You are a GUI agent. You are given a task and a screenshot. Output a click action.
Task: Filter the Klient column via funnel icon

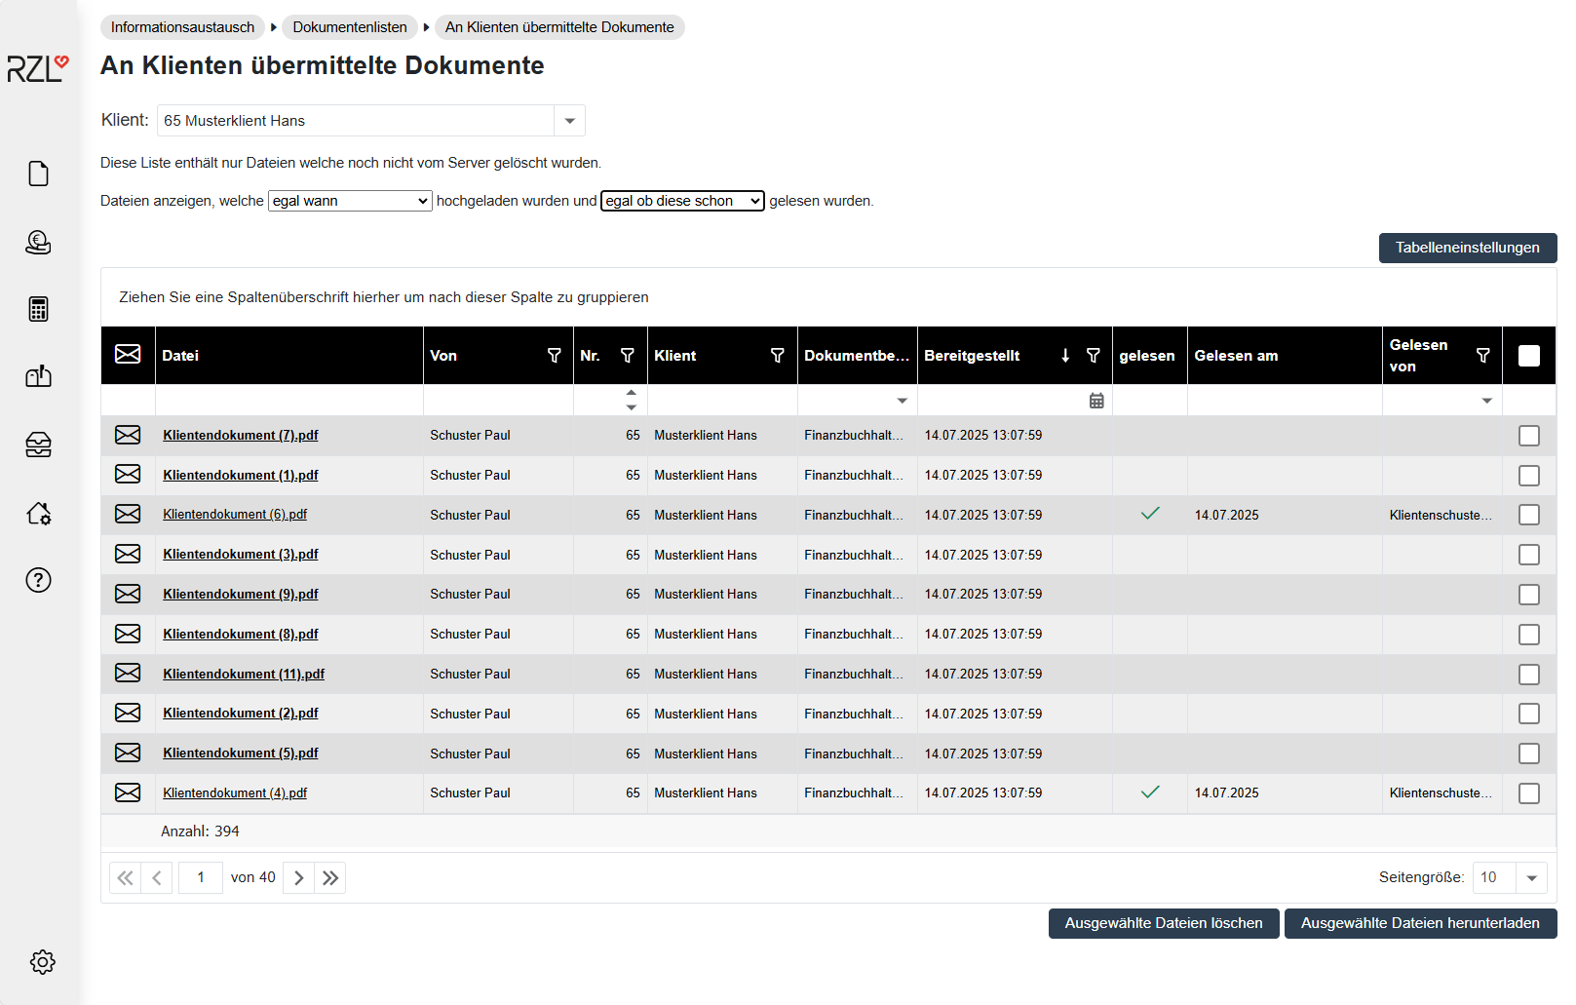pyautogui.click(x=777, y=356)
